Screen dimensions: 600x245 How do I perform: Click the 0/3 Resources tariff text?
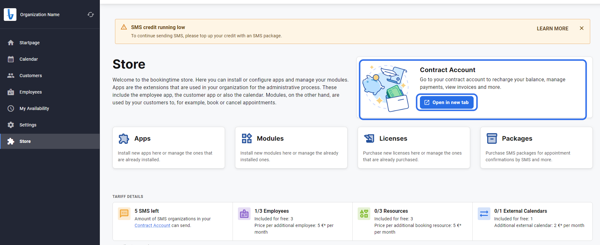391,211
